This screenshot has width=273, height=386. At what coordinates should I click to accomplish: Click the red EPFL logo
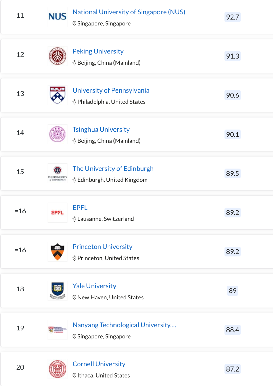[x=57, y=212]
